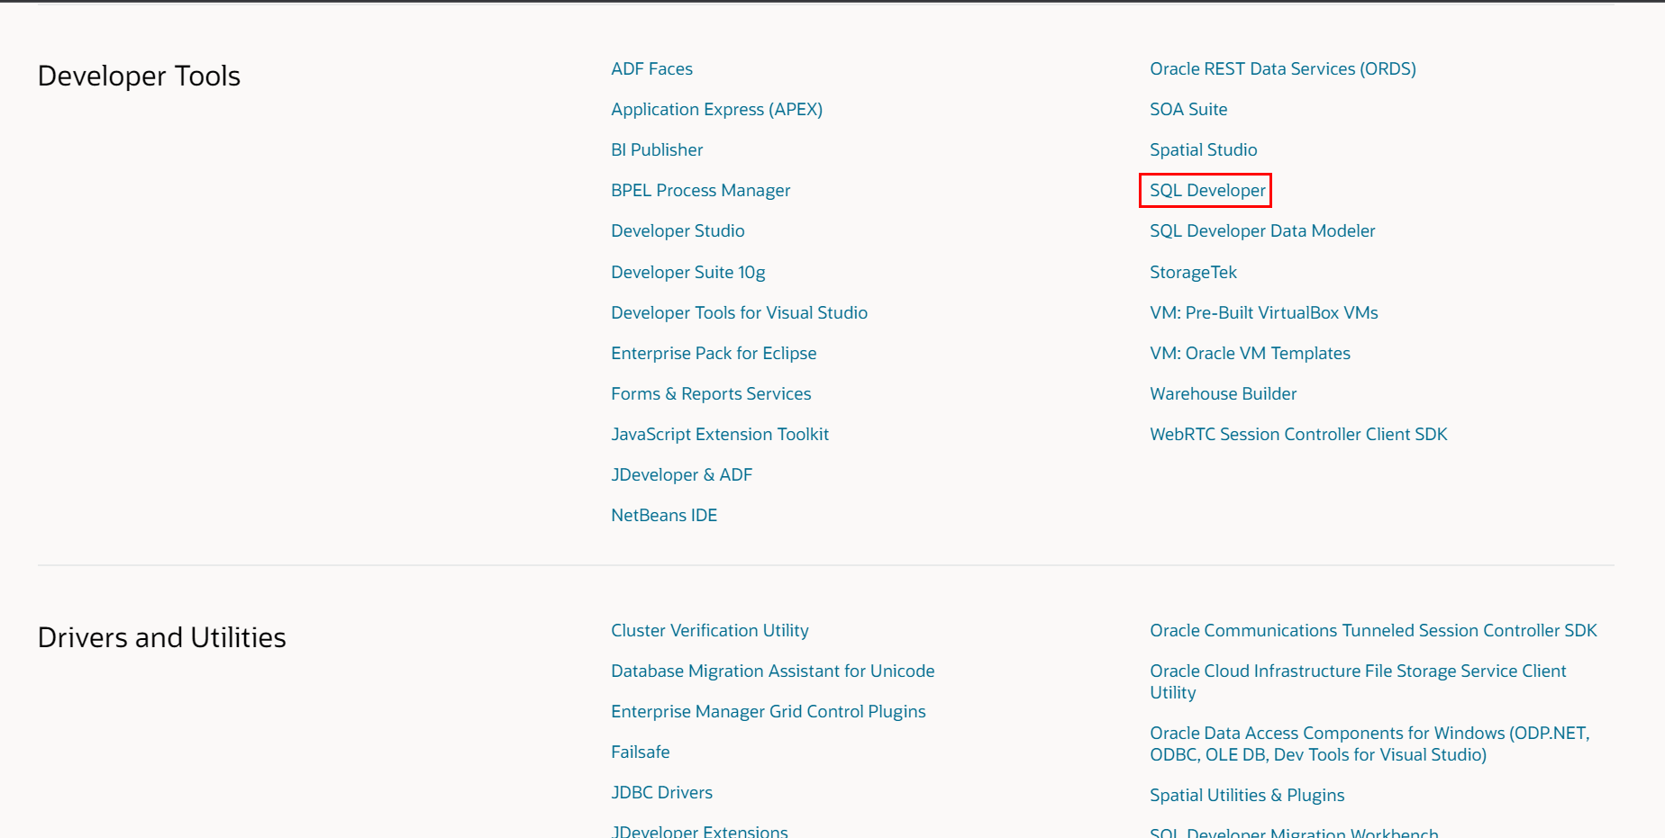Select the Failsafe link

point(640,752)
